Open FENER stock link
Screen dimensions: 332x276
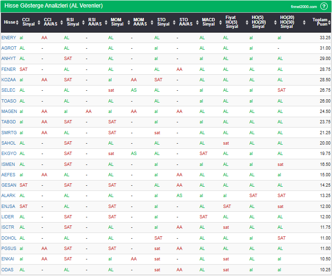[x=9, y=69]
